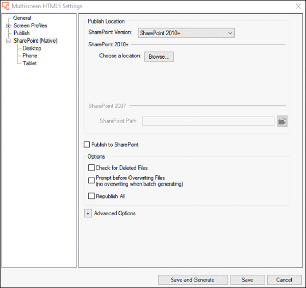Click Save and Generate button
306x288 pixels.
(192, 279)
